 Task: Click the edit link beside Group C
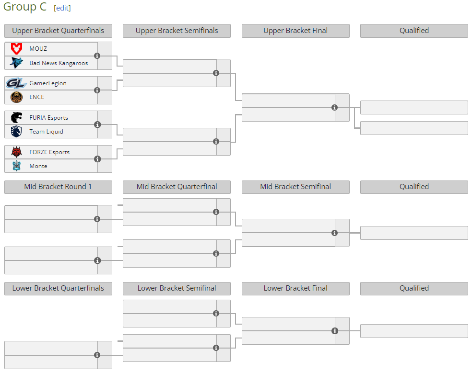(x=62, y=8)
